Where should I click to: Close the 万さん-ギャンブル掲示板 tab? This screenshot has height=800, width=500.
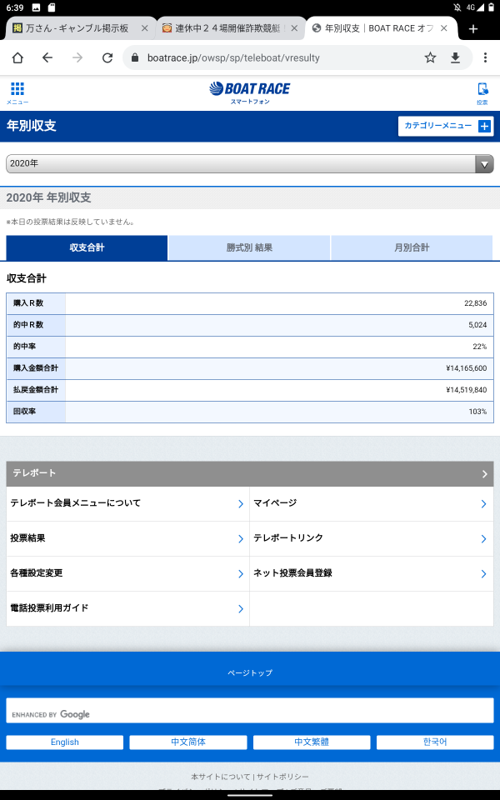click(x=144, y=28)
